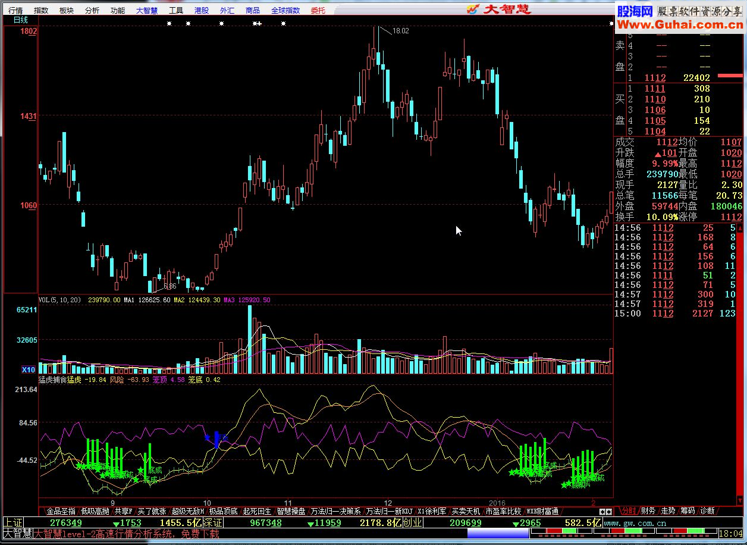Click the blue progress bar in status bar
This screenshot has height=545, width=747.
coord(497,534)
